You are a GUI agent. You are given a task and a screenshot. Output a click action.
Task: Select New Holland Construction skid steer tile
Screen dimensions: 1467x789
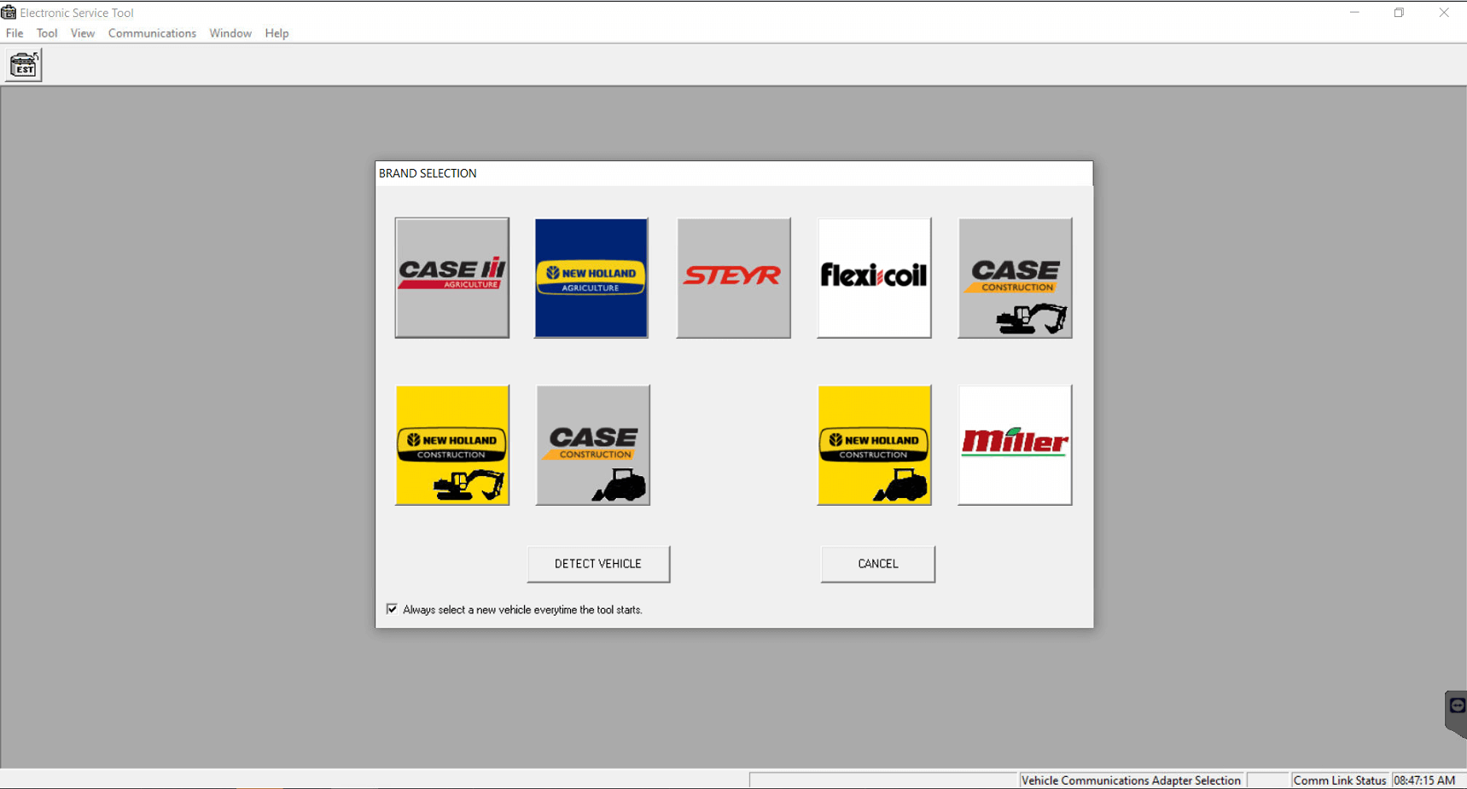click(874, 444)
